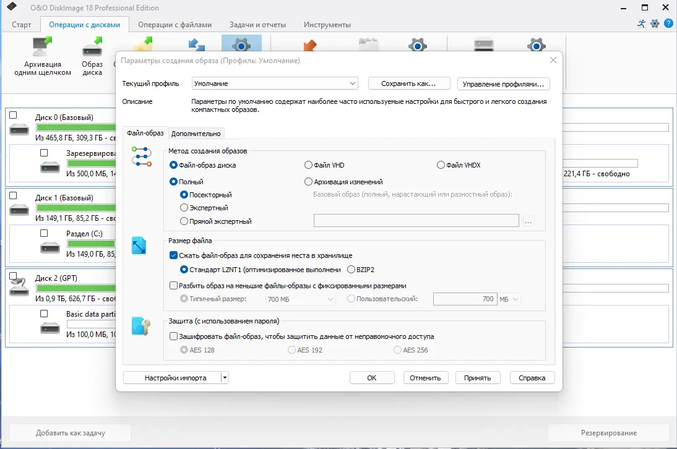Click the Disk 1 drive icon
This screenshot has height=449, width=677.
tap(19, 210)
